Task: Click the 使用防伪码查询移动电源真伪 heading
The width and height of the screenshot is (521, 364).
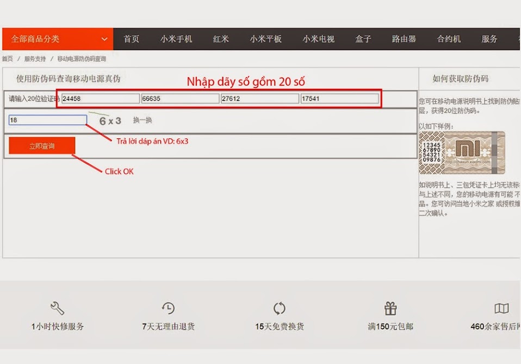Action: pos(69,79)
